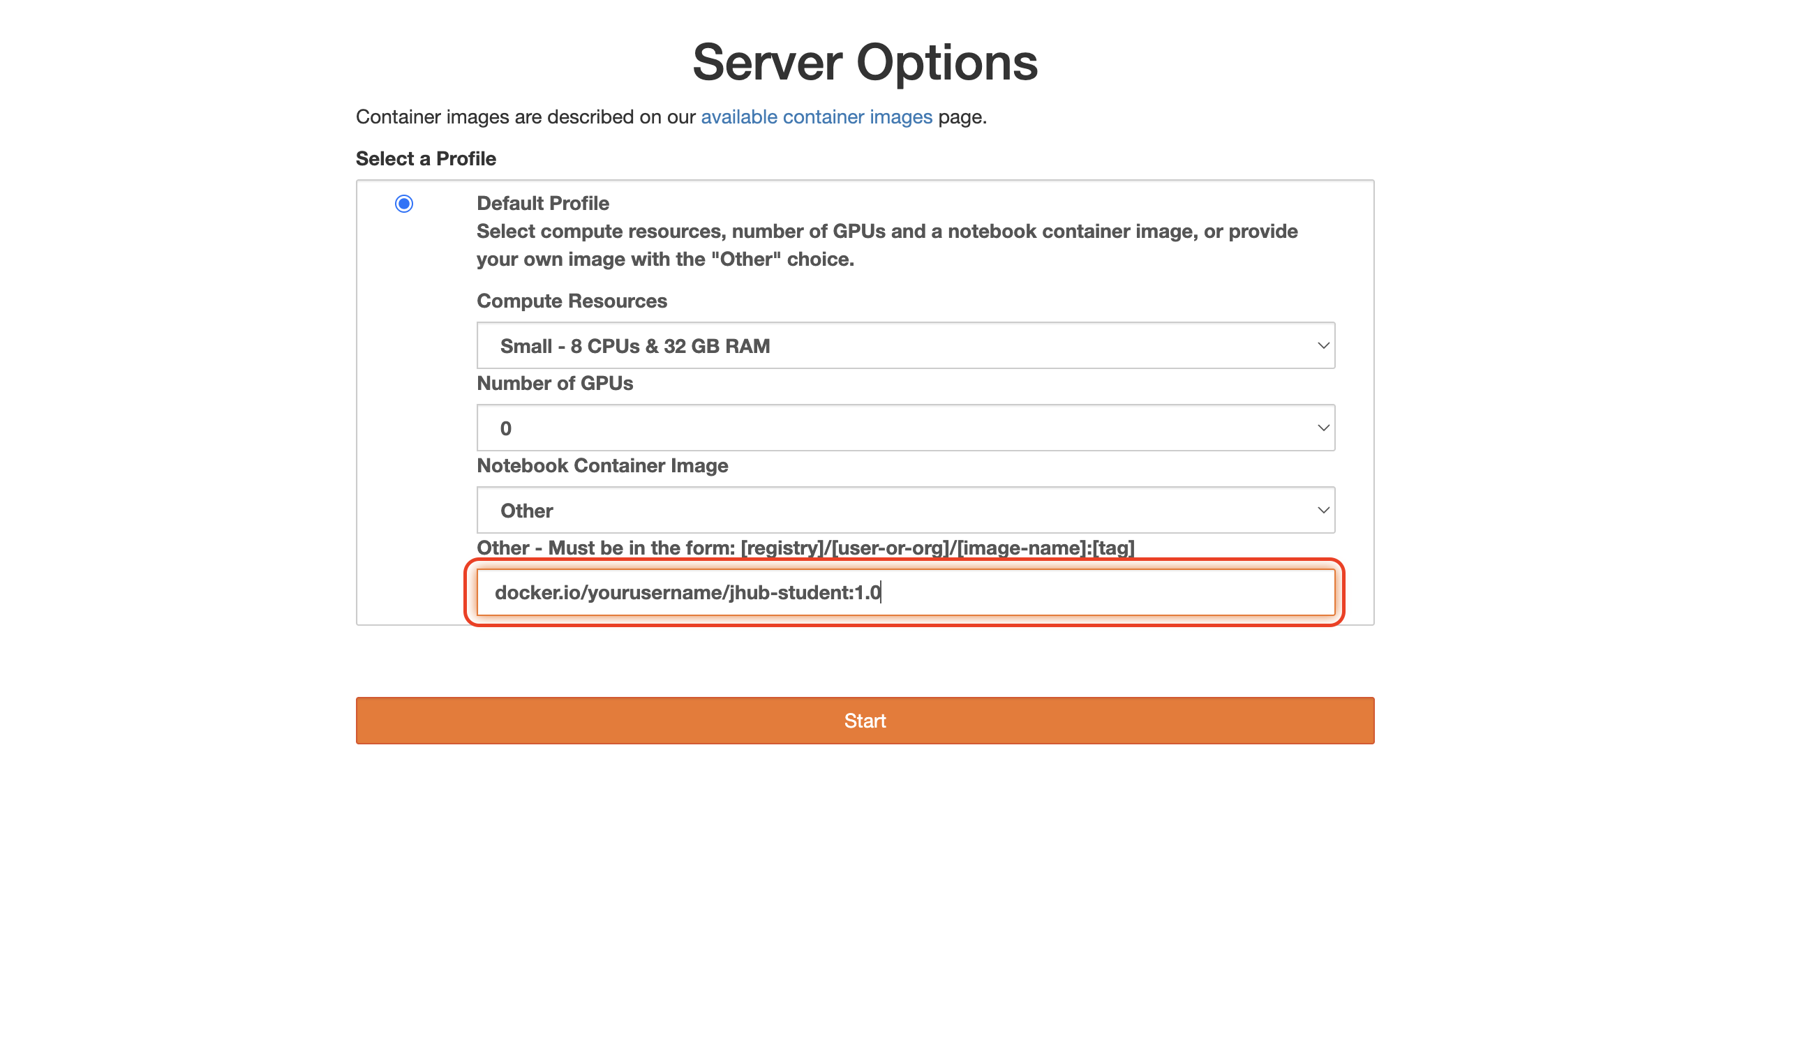The image size is (1795, 1052).
Task: Click the 'Other - Must be in the form' label
Action: coord(805,548)
